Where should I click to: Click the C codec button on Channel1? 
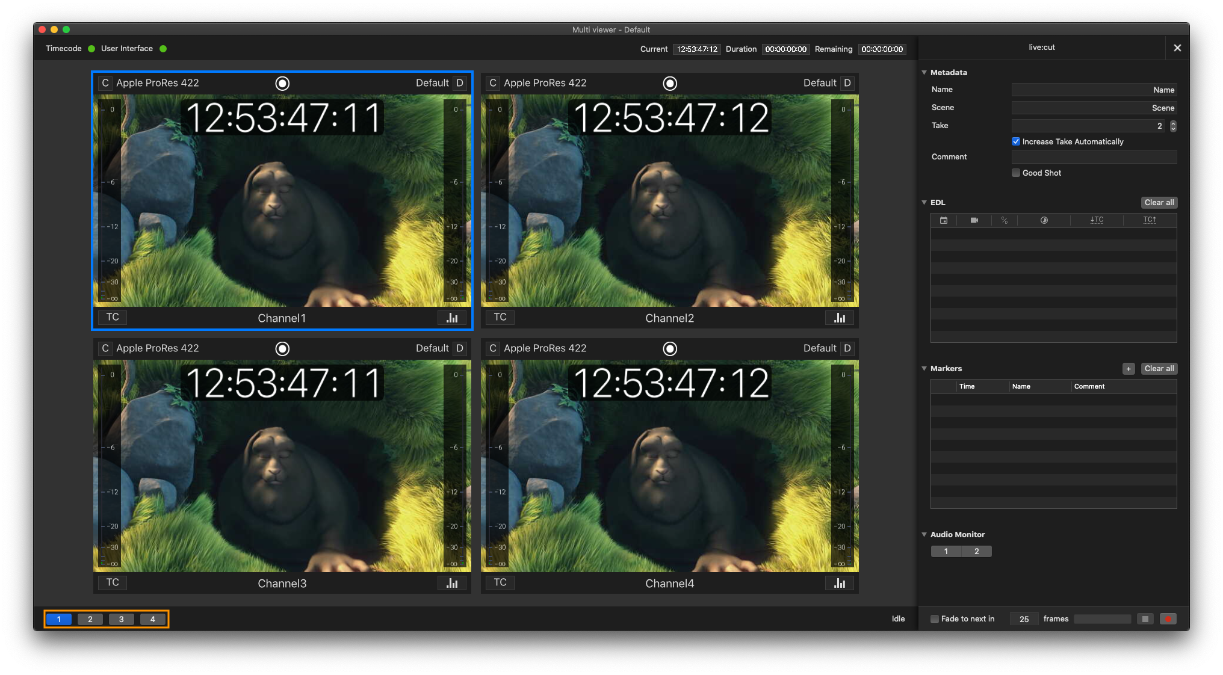point(105,83)
